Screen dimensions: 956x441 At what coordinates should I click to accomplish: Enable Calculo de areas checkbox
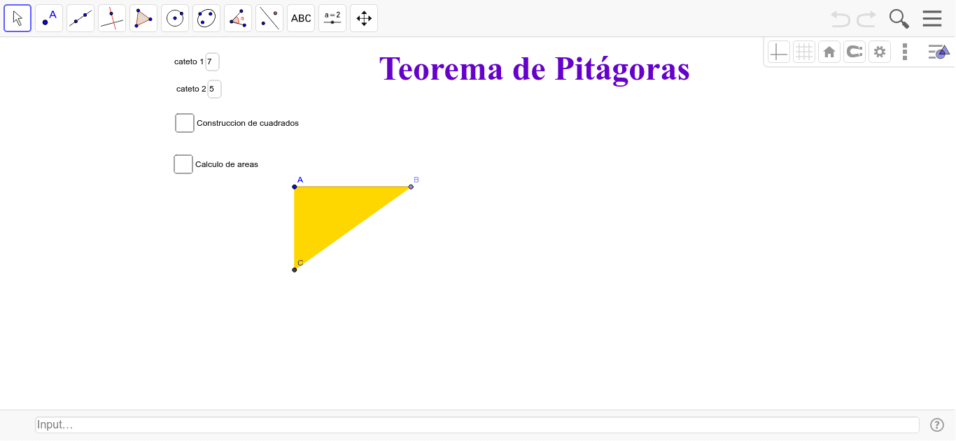tap(183, 164)
